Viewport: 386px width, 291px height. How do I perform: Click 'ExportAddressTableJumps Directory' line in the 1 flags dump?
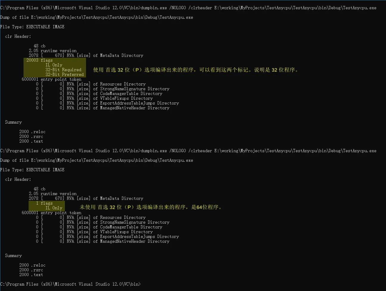click(107, 236)
